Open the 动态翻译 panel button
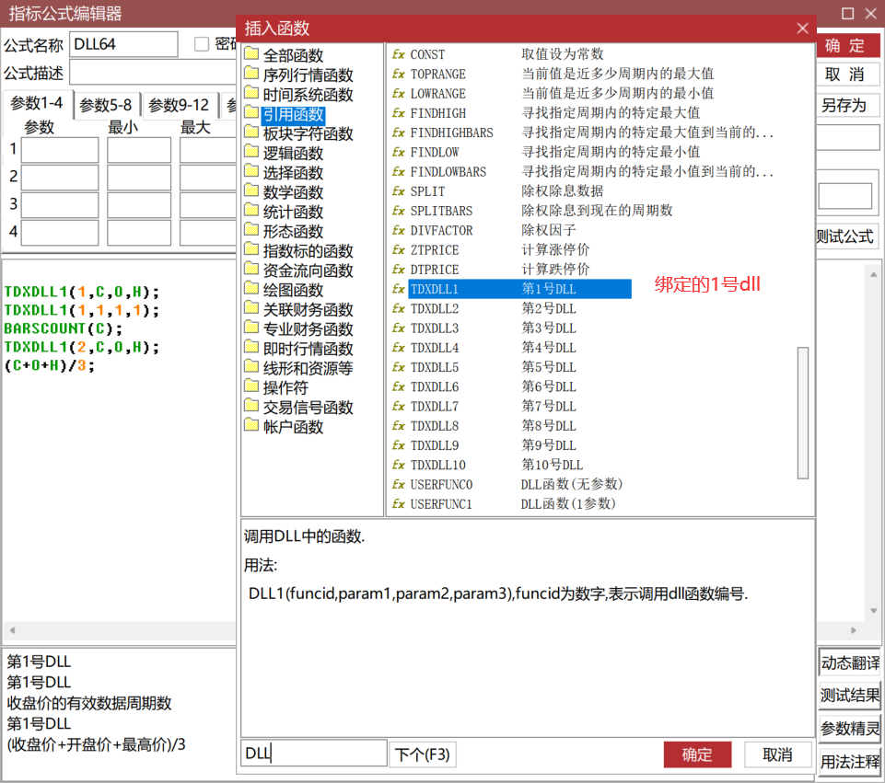This screenshot has width=885, height=783. click(850, 663)
